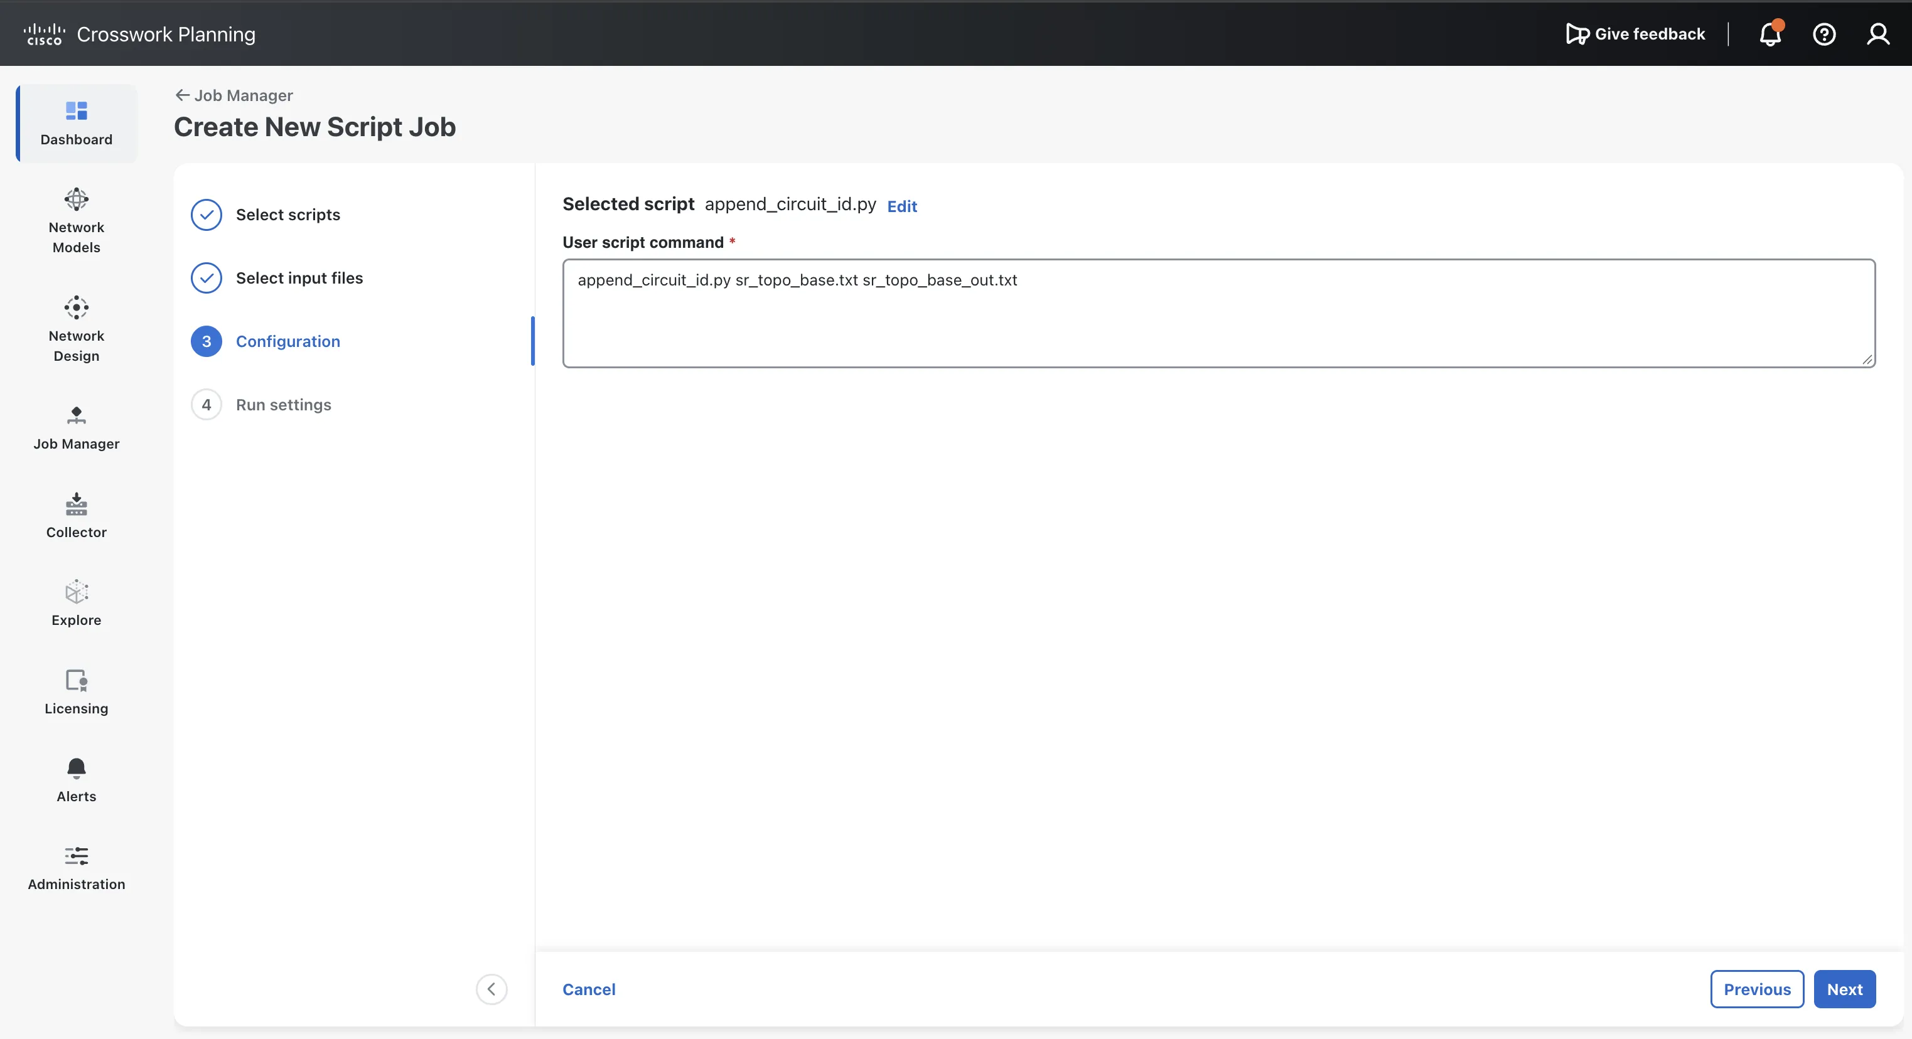This screenshot has height=1039, width=1912.
Task: Click the Edit link next to selected script
Action: [x=902, y=206]
